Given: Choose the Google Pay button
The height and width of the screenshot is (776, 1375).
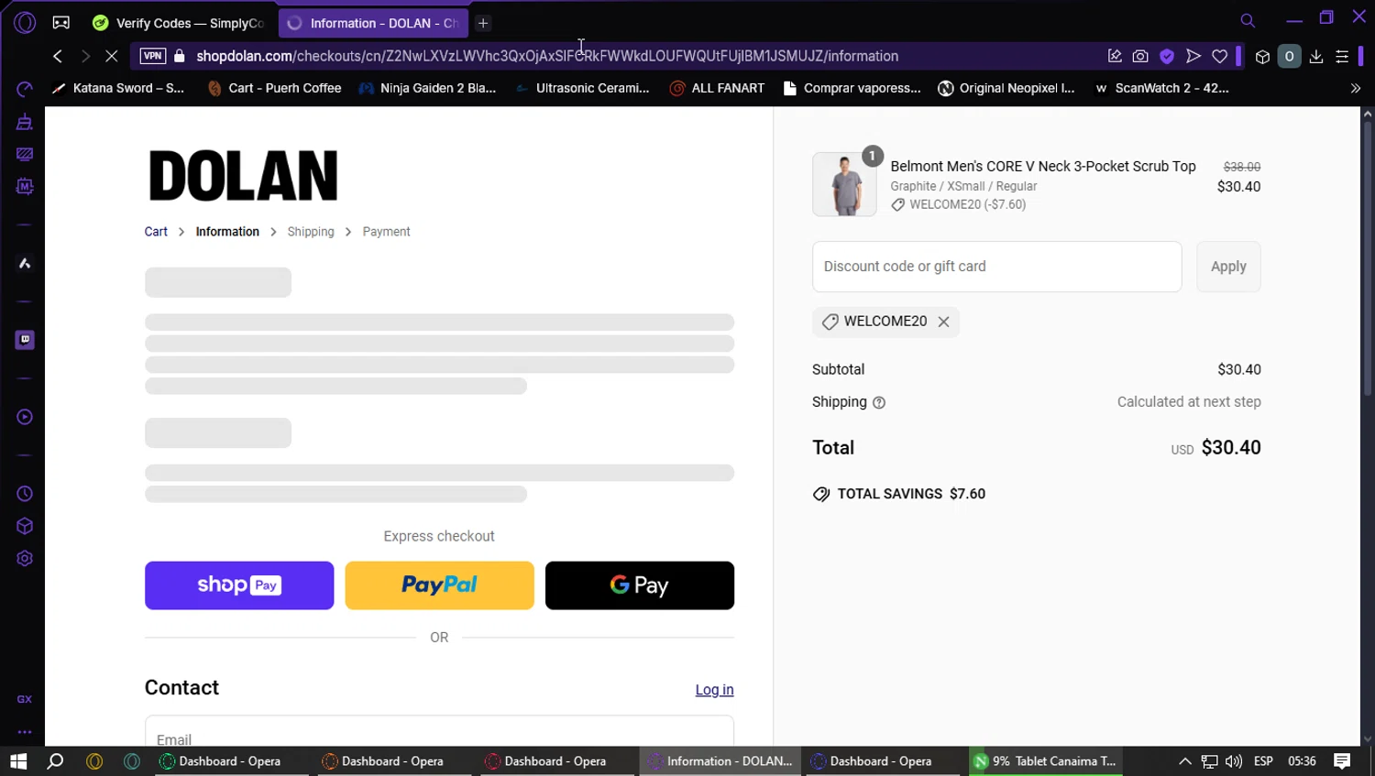Looking at the screenshot, I should point(640,585).
